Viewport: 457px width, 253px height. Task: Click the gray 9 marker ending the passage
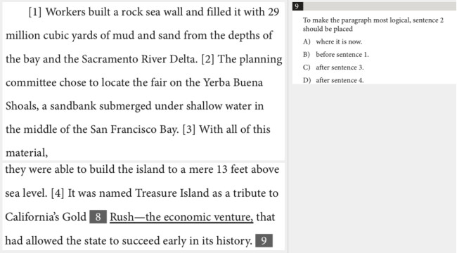[x=264, y=241]
